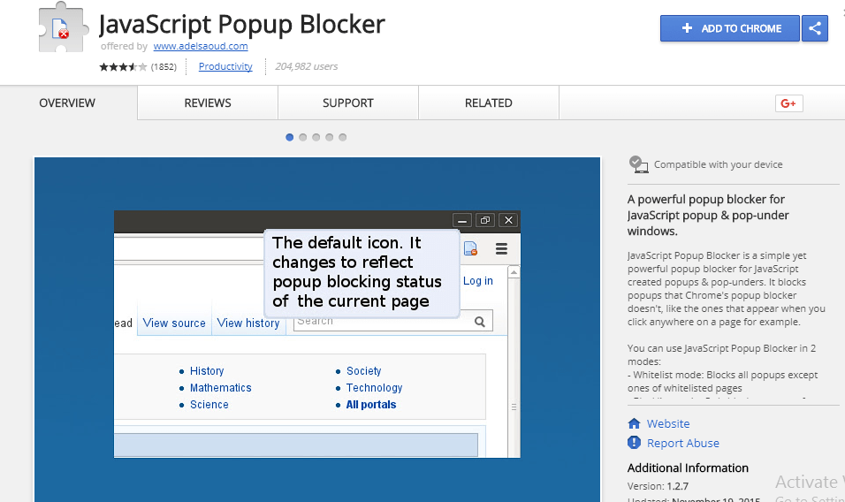
Task: Open the www.adelsaoud.com developer link
Action: pos(201,46)
